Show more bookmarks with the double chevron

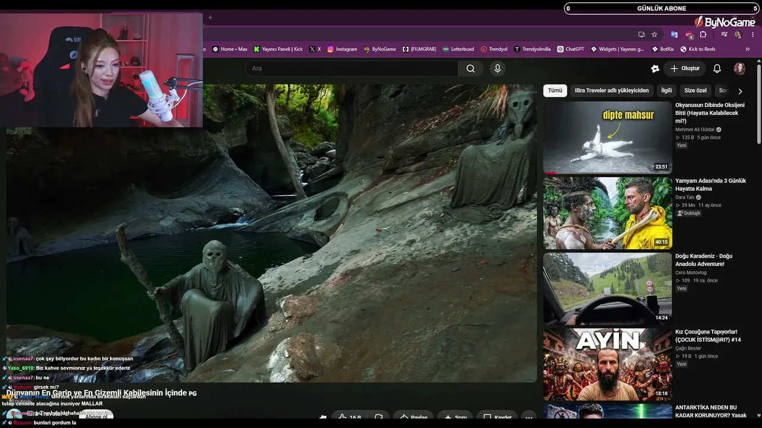pos(748,49)
